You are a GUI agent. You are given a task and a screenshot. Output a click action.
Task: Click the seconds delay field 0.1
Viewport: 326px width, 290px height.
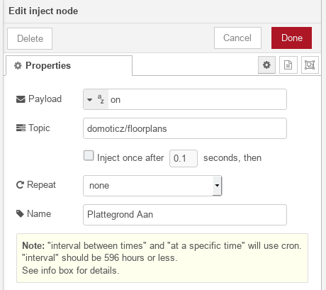pyautogui.click(x=184, y=158)
